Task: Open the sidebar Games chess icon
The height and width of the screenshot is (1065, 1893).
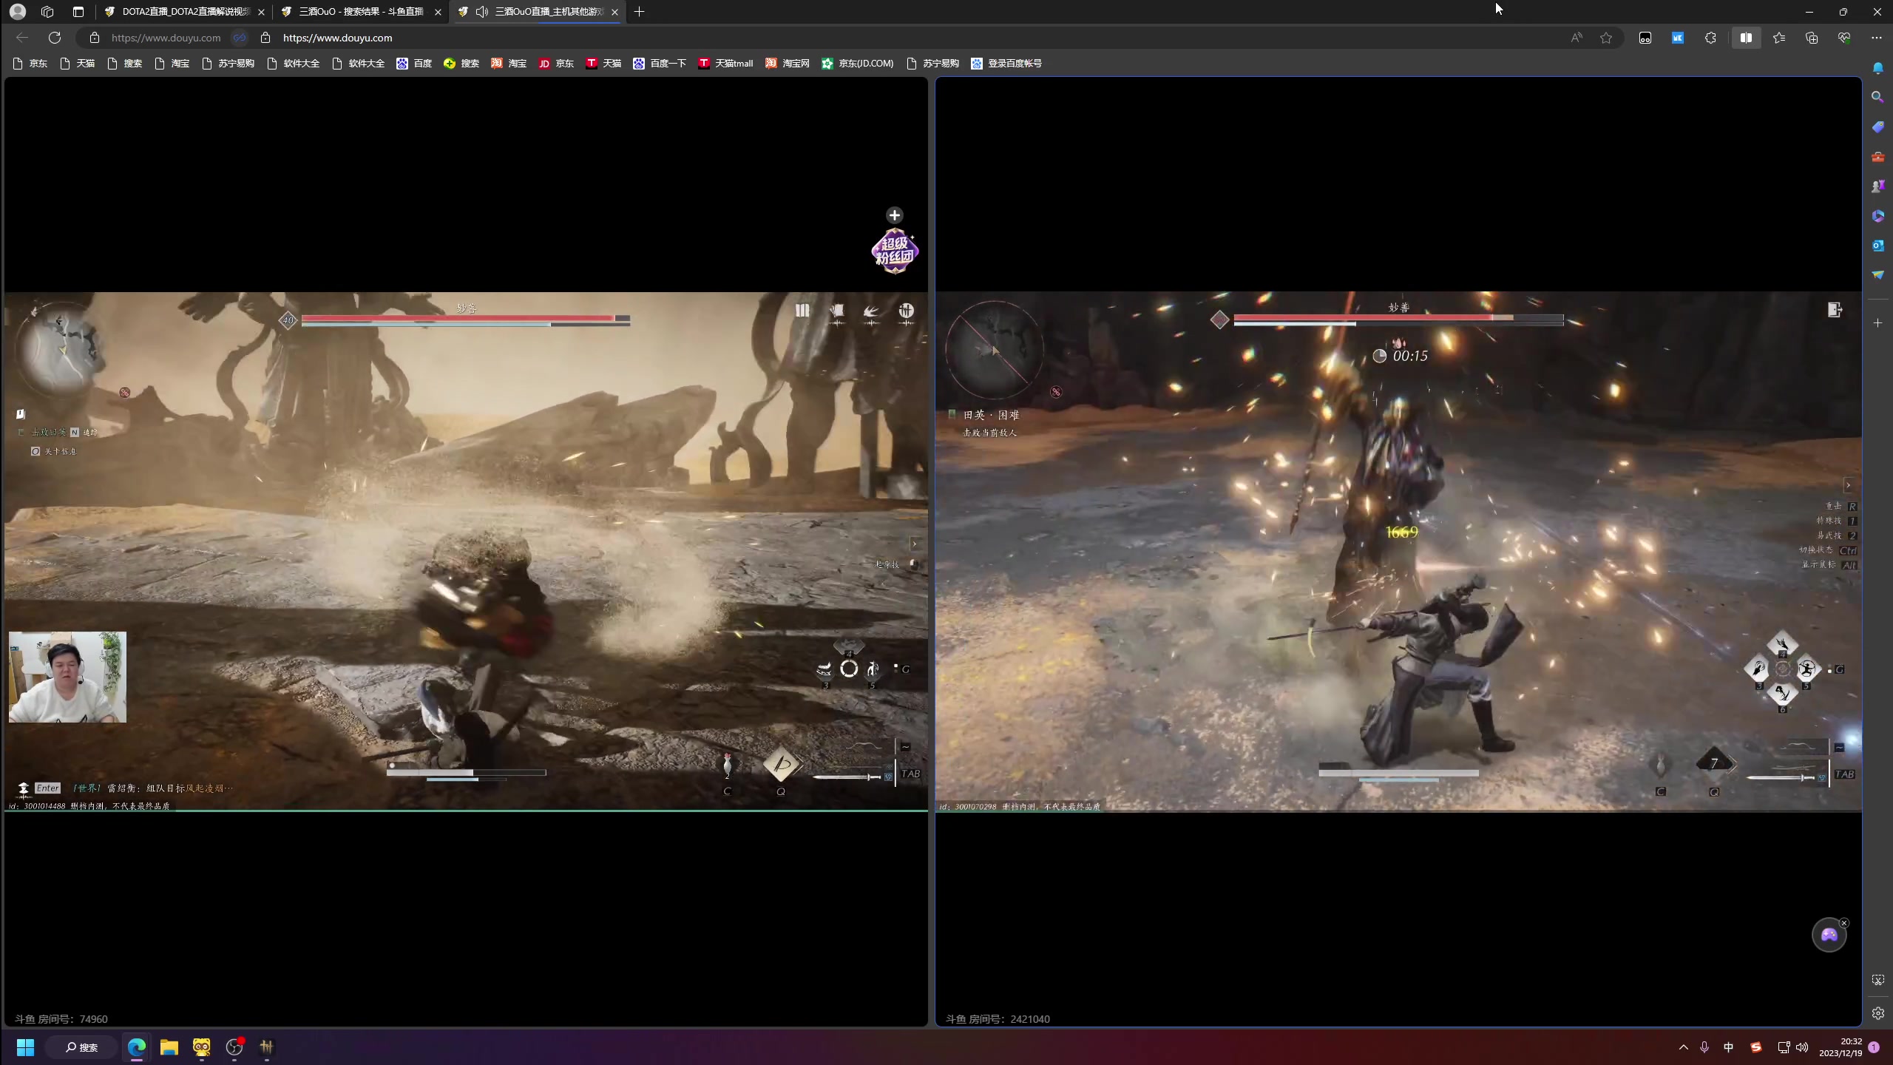Action: [x=1877, y=186]
